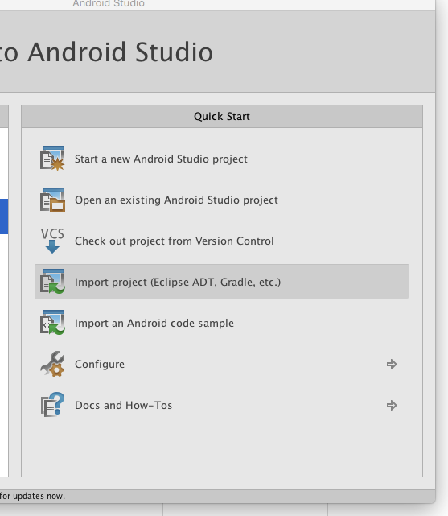Click the Docs and How-Tos question mark icon
Screen dimensions: 448x516
coord(52,405)
